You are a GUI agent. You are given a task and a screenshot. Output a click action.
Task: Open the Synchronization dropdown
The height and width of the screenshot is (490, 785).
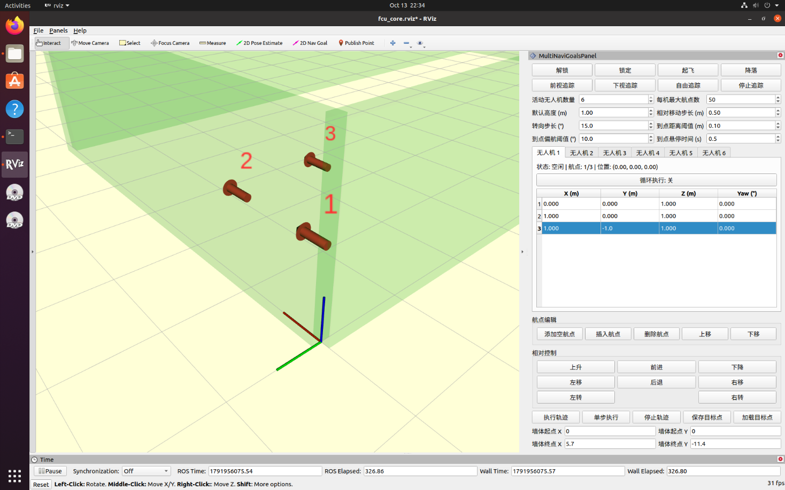(146, 471)
